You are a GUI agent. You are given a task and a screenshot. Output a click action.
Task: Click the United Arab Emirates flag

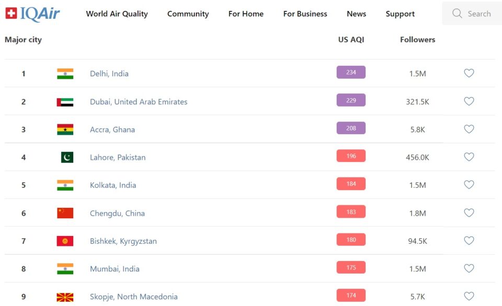65,102
